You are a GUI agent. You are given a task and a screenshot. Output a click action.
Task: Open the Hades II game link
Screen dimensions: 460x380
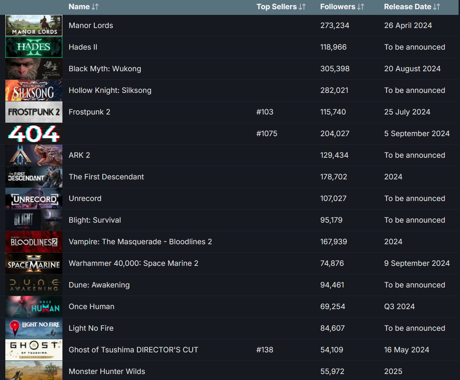tap(83, 47)
